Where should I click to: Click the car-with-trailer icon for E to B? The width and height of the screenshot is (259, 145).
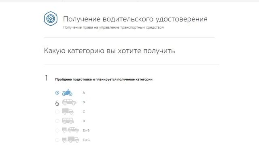(70, 130)
